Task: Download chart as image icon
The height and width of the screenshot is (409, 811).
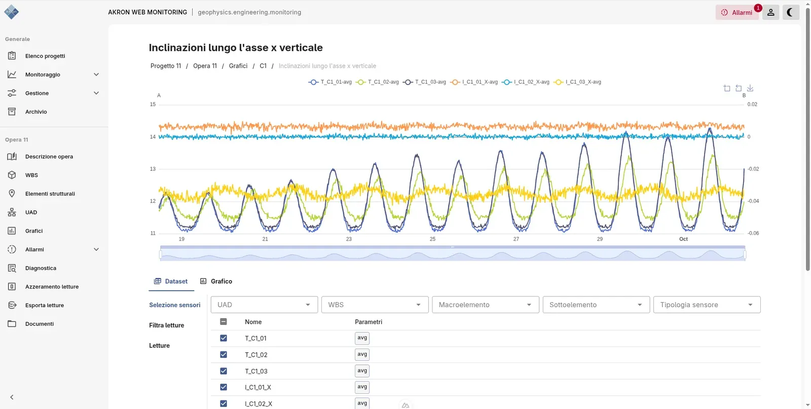Action: tap(750, 88)
